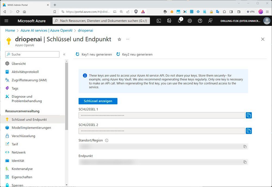Regenerate Key1 via Key1 neu generieren

pos(94,54)
